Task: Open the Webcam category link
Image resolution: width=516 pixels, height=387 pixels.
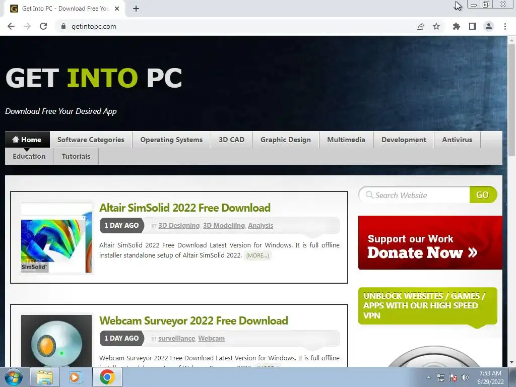Action: coord(211,338)
